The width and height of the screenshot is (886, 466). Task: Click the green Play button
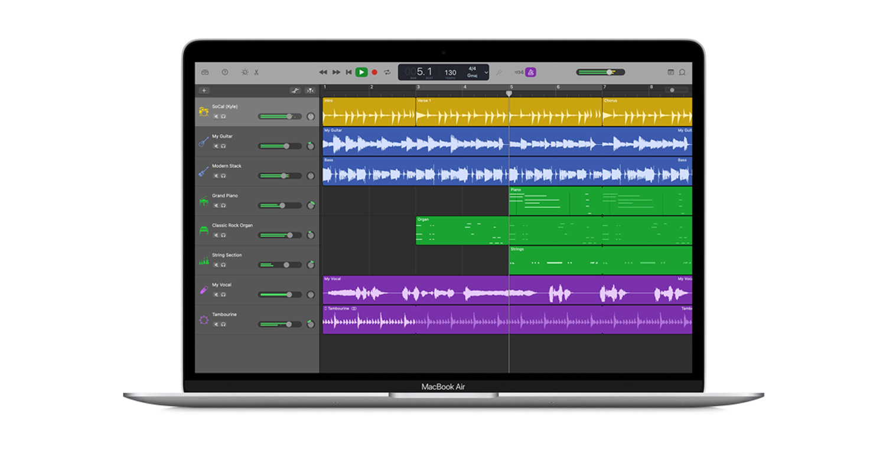pos(361,72)
